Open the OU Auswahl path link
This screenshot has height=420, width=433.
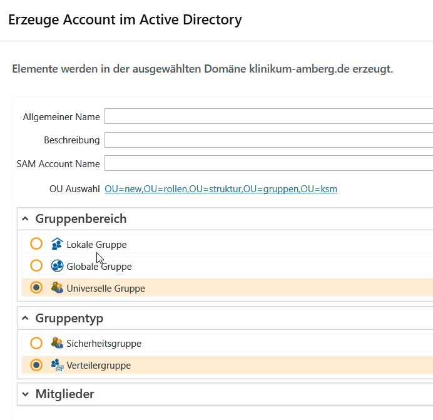point(221,188)
